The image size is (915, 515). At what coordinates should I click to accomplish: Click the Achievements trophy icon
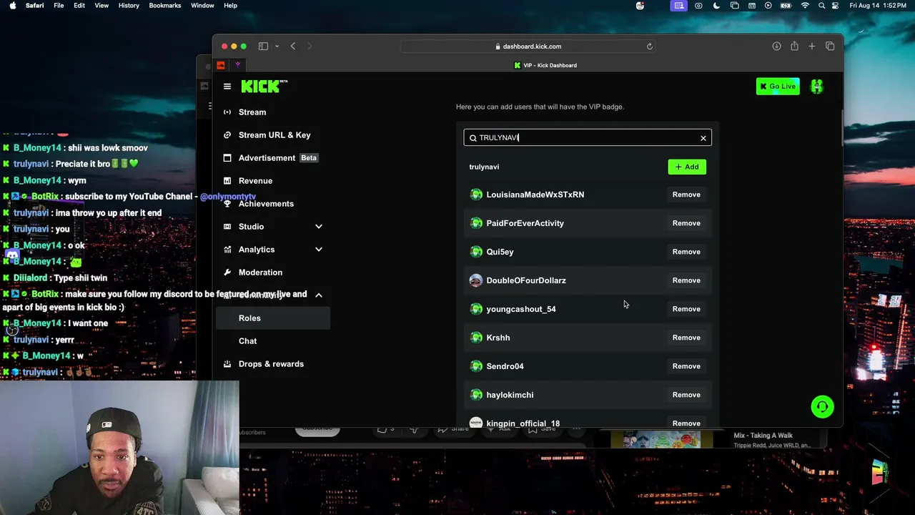click(x=227, y=204)
